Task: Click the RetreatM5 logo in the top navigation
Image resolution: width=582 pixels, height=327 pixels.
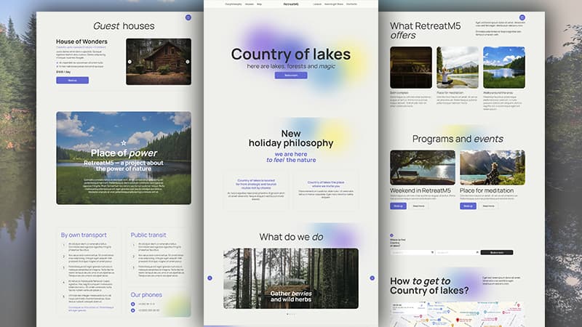Action: pyautogui.click(x=290, y=4)
